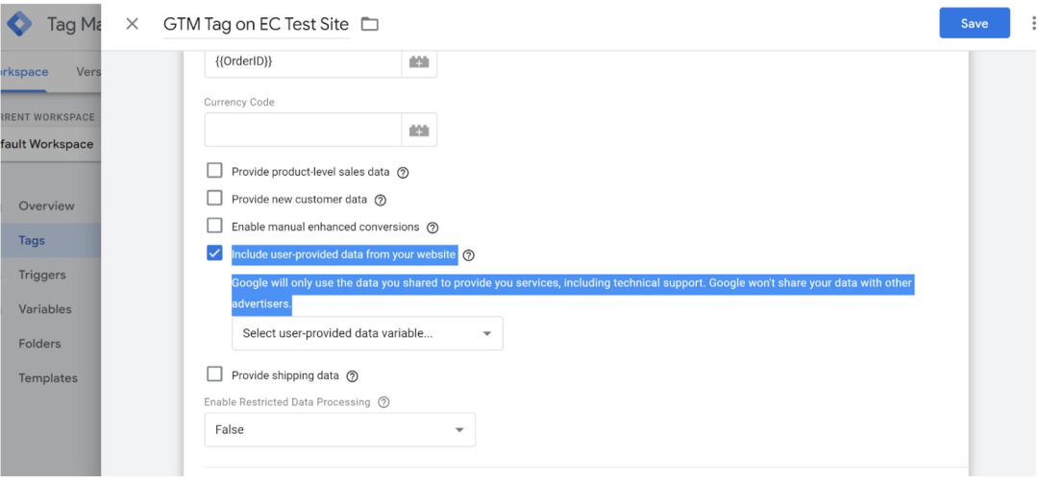Click variable picker icon next to OrderID field
Image resolution: width=1038 pixels, height=480 pixels.
[x=419, y=61]
